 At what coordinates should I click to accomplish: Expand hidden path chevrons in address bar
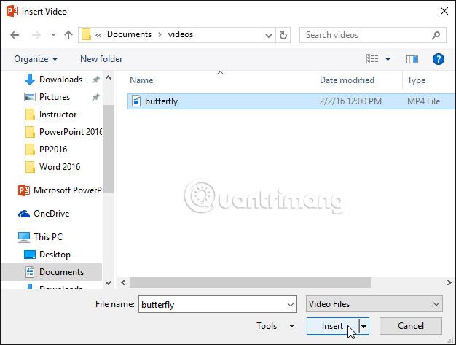point(98,35)
